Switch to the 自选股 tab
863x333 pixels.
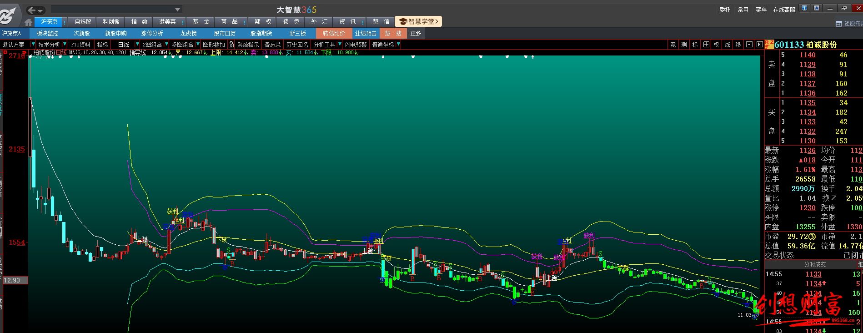[83, 22]
